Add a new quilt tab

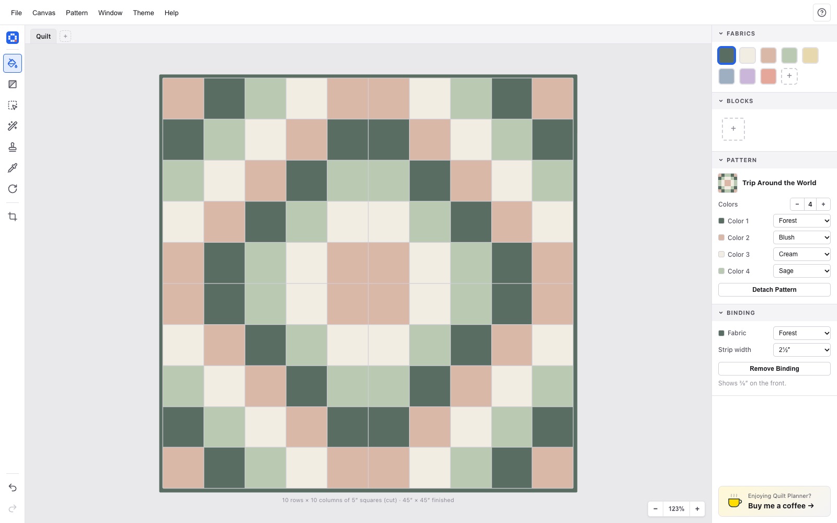(x=65, y=36)
